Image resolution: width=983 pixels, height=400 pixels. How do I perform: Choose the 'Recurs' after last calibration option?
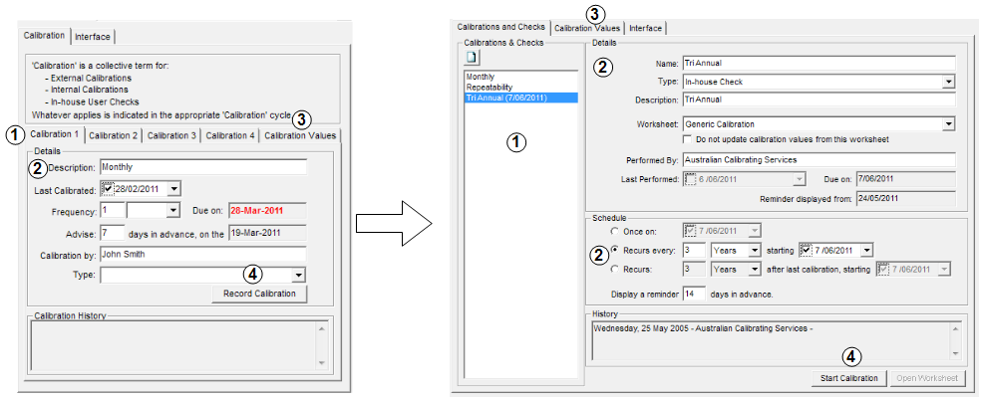614,269
